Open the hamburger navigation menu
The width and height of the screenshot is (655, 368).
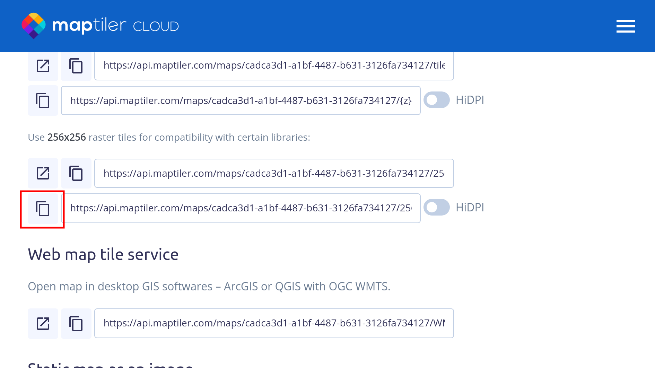pos(626,26)
